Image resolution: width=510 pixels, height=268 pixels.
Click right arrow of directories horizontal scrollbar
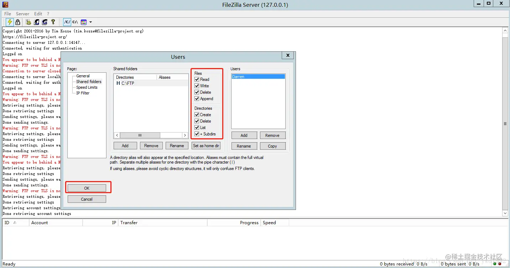(x=185, y=135)
